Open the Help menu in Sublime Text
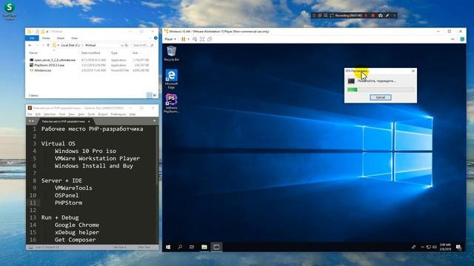The width and height of the screenshot is (474, 266). (133, 115)
